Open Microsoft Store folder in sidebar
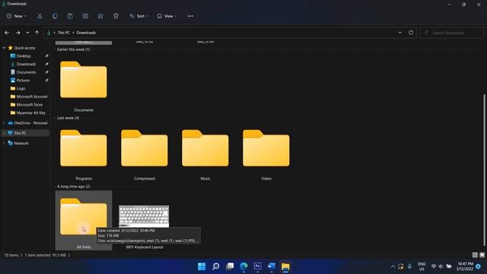Viewport: 487px width, 274px height. point(30,105)
